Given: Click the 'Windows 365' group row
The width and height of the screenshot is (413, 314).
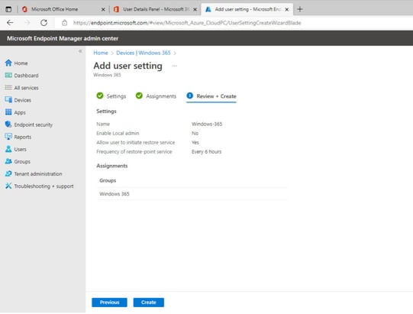Looking at the screenshot, I should pos(192,194).
